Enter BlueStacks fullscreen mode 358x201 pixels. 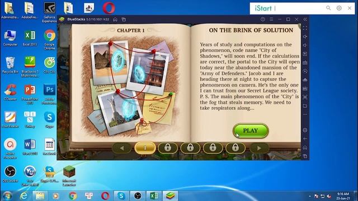click(305, 28)
